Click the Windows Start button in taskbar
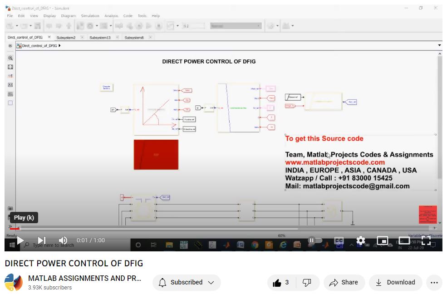Image resolution: width=447 pixels, height=294 pixels. [12, 245]
